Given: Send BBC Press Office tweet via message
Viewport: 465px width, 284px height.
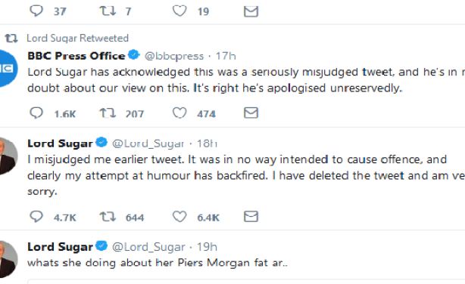Looking at the screenshot, I should (251, 113).
